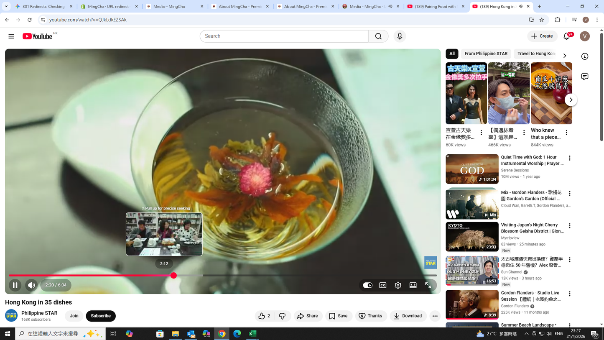Go to the YouTube home logo
Screen dimensions: 604x340
pos(38,36)
